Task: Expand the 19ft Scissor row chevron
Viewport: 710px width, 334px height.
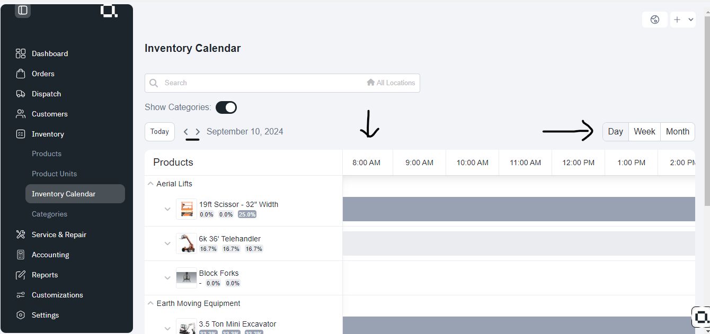Action: (x=167, y=209)
